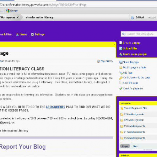Viewport: 157px width, 157px height.
Task: Click the star icon in Navigator
Action: pyautogui.click(x=122, y=108)
